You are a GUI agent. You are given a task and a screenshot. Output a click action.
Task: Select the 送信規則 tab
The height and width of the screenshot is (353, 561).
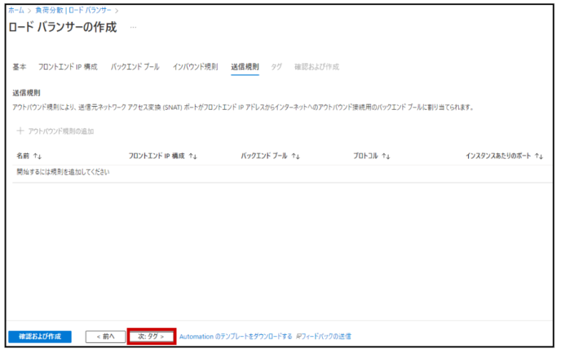pyautogui.click(x=244, y=67)
